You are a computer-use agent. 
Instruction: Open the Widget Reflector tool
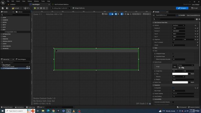click(x=79, y=8)
